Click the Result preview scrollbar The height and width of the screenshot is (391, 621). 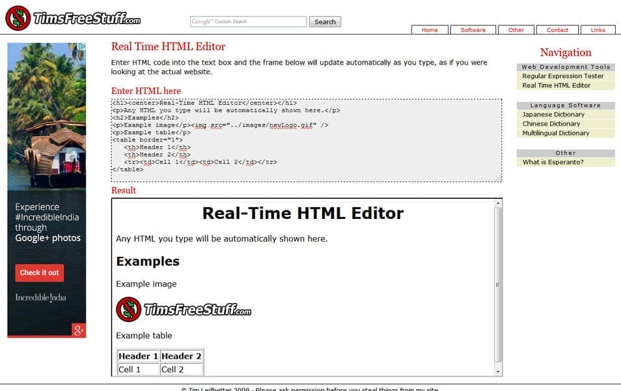click(499, 285)
